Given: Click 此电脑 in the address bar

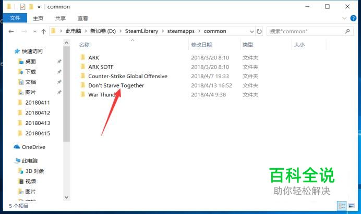Looking at the screenshot, I should (x=74, y=31).
